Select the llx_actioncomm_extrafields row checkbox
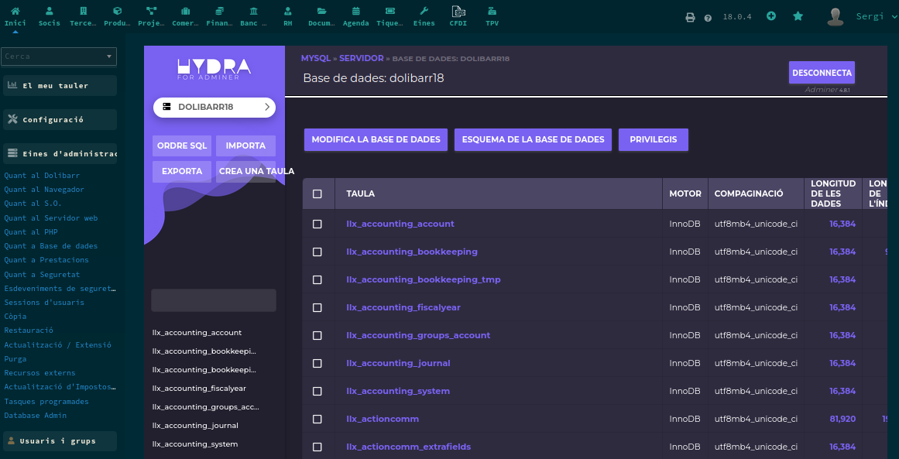Screen dimensions: 899x459 point(317,447)
